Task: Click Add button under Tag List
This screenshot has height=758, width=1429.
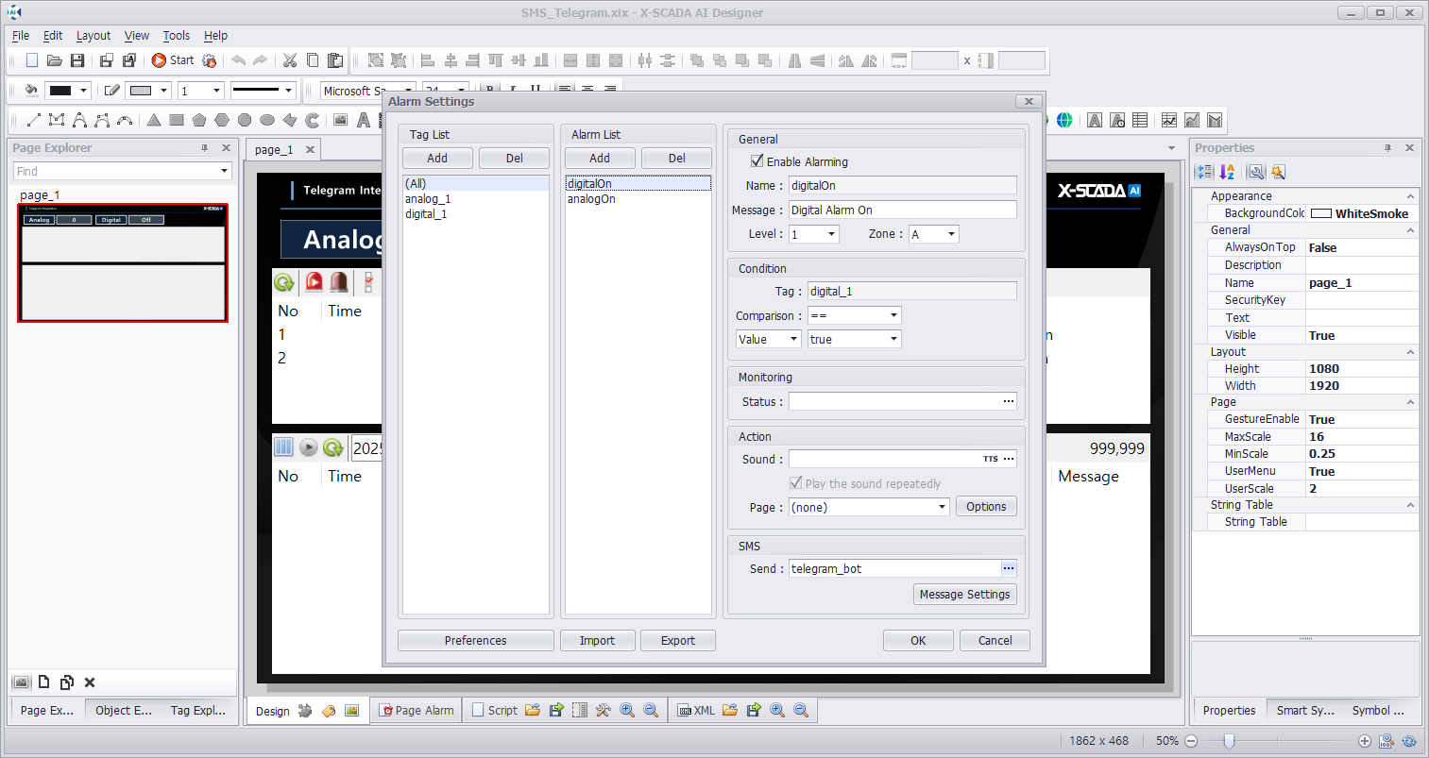Action: click(437, 158)
